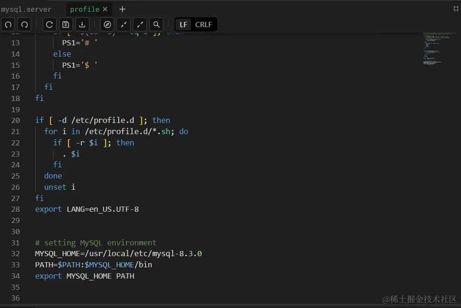The height and width of the screenshot is (308, 461).
Task: Click the line 'PATH=$PATH:$MYSQL_HOME/bin'
Action: click(94, 265)
